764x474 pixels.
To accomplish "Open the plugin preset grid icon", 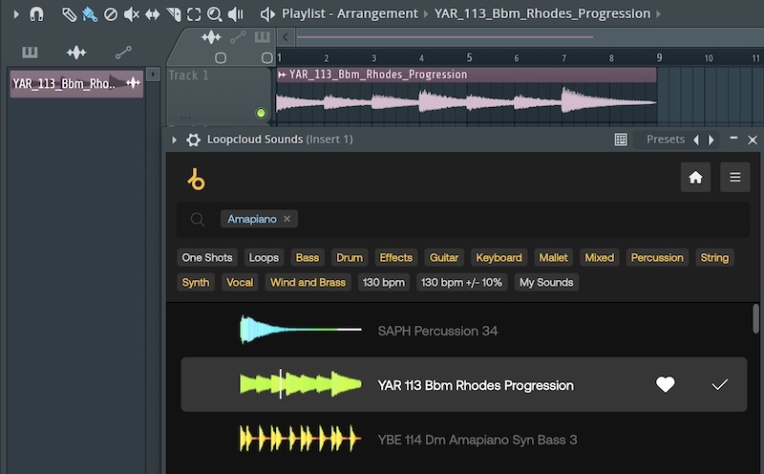I will [621, 140].
